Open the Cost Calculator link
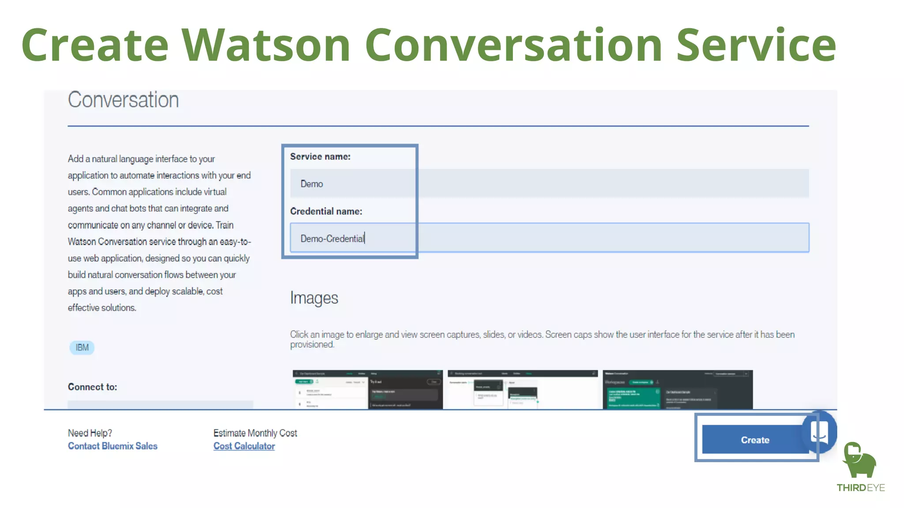Viewport: 904px width, 508px height. [244, 446]
